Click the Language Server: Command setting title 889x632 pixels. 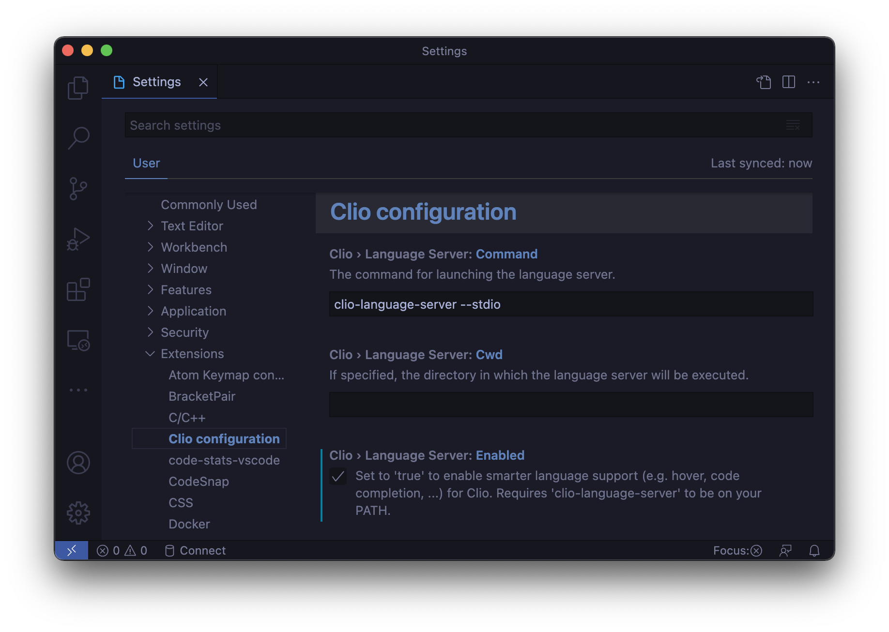[x=433, y=254]
